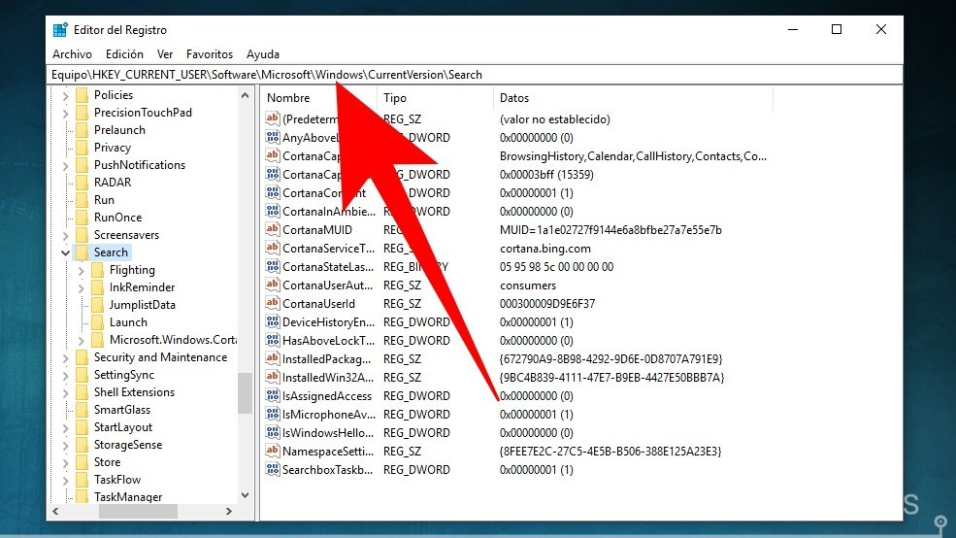Click the InstalledPackag... string icon
The width and height of the screenshot is (956, 538).
273,358
